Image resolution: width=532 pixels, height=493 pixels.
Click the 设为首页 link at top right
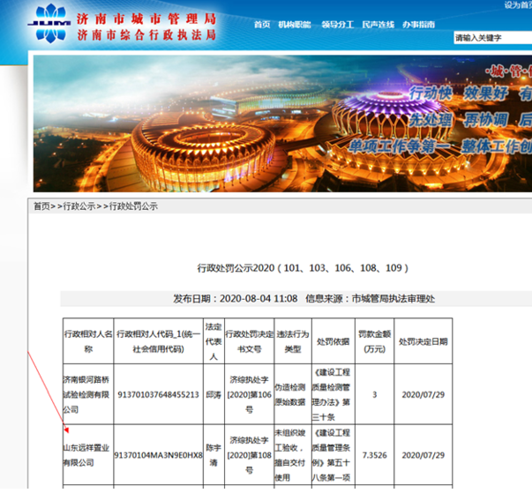[x=518, y=4]
